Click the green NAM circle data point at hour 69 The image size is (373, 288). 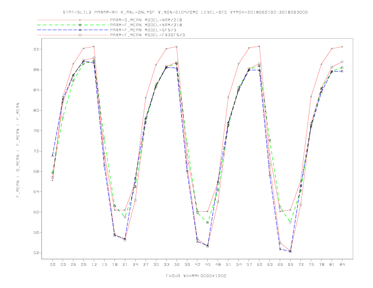tap(291, 222)
